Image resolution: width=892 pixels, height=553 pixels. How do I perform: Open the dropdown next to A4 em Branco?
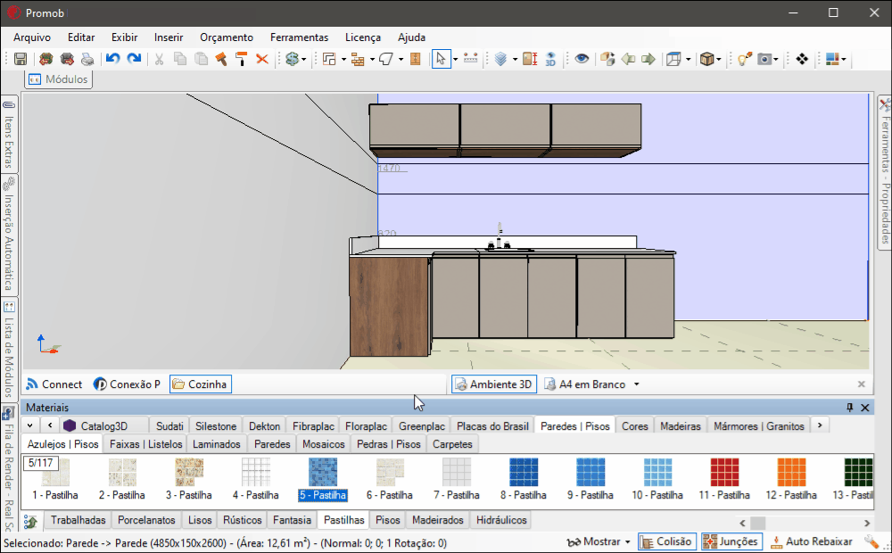click(x=637, y=384)
